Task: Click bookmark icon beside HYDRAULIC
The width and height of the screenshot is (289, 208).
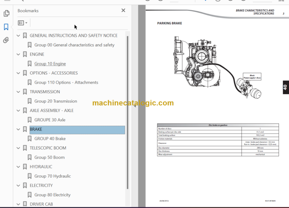Action: tap(25, 167)
